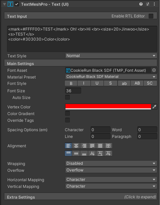This screenshot has height=205, width=160.
Task: Select capline vertical alignment
Action: pos(108,153)
